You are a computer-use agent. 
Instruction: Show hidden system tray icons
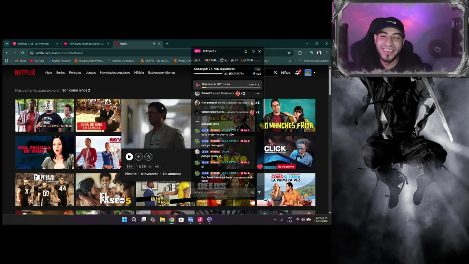tap(274, 220)
